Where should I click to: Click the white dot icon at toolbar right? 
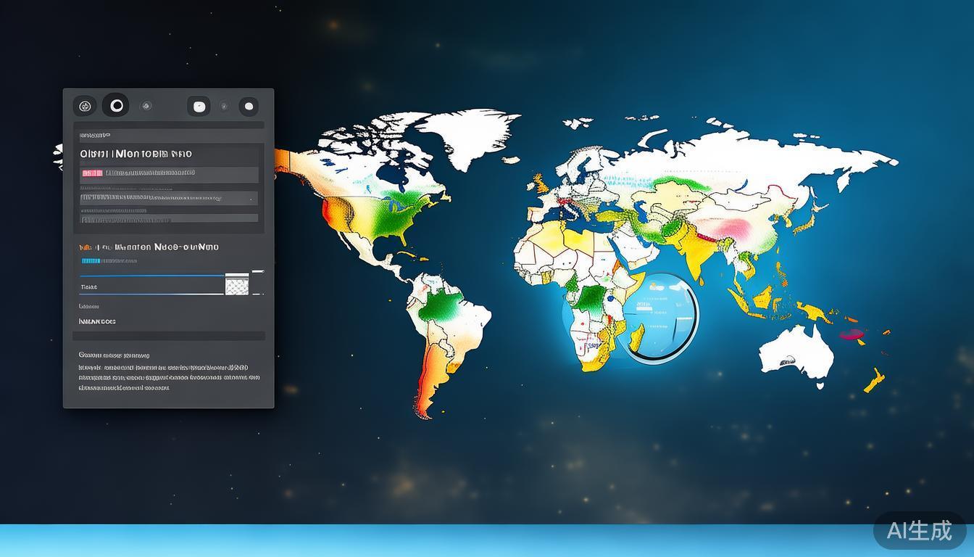click(249, 107)
